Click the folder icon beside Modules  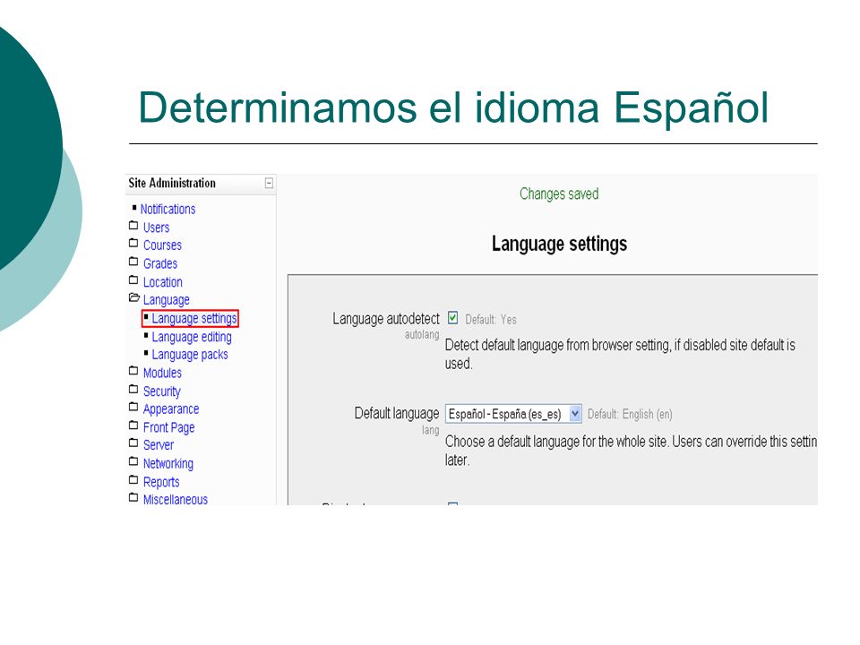pyautogui.click(x=133, y=371)
